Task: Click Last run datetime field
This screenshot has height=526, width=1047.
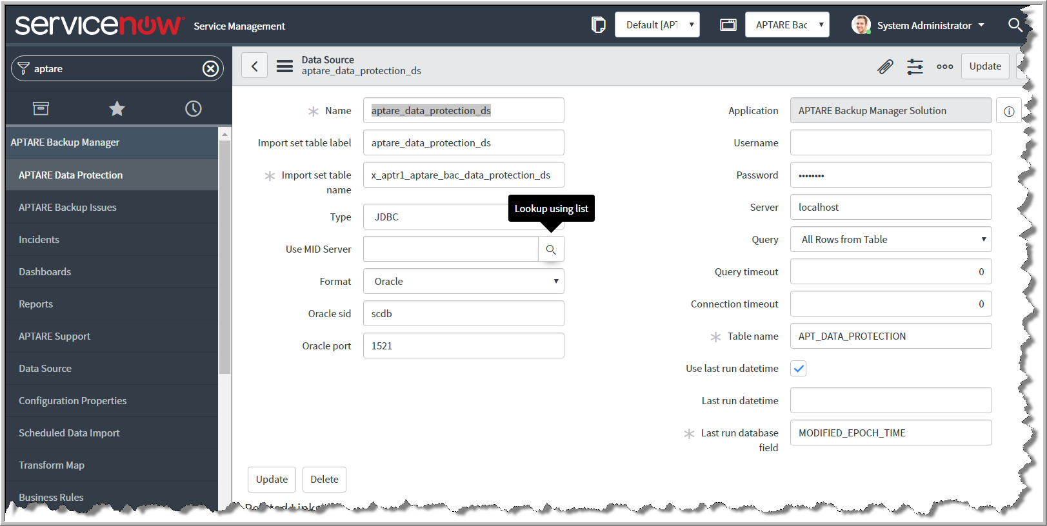Action: 891,400
